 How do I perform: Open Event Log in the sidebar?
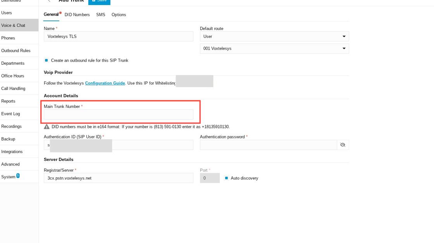19,114
